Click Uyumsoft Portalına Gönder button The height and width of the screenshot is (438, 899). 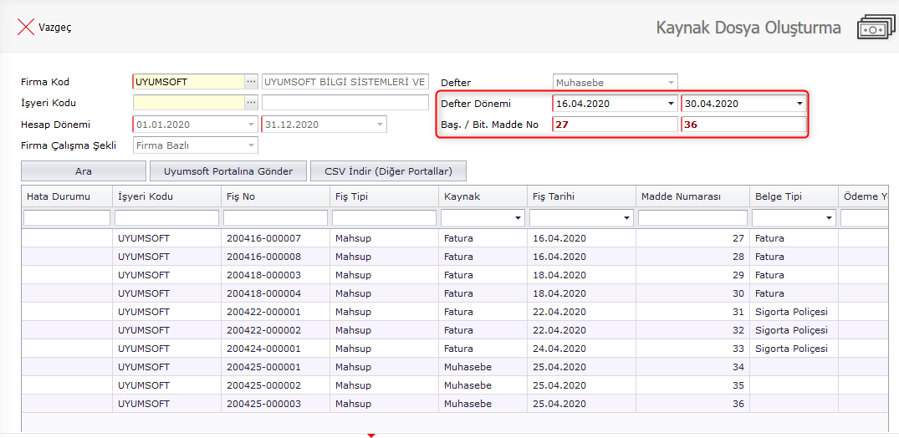(x=228, y=171)
